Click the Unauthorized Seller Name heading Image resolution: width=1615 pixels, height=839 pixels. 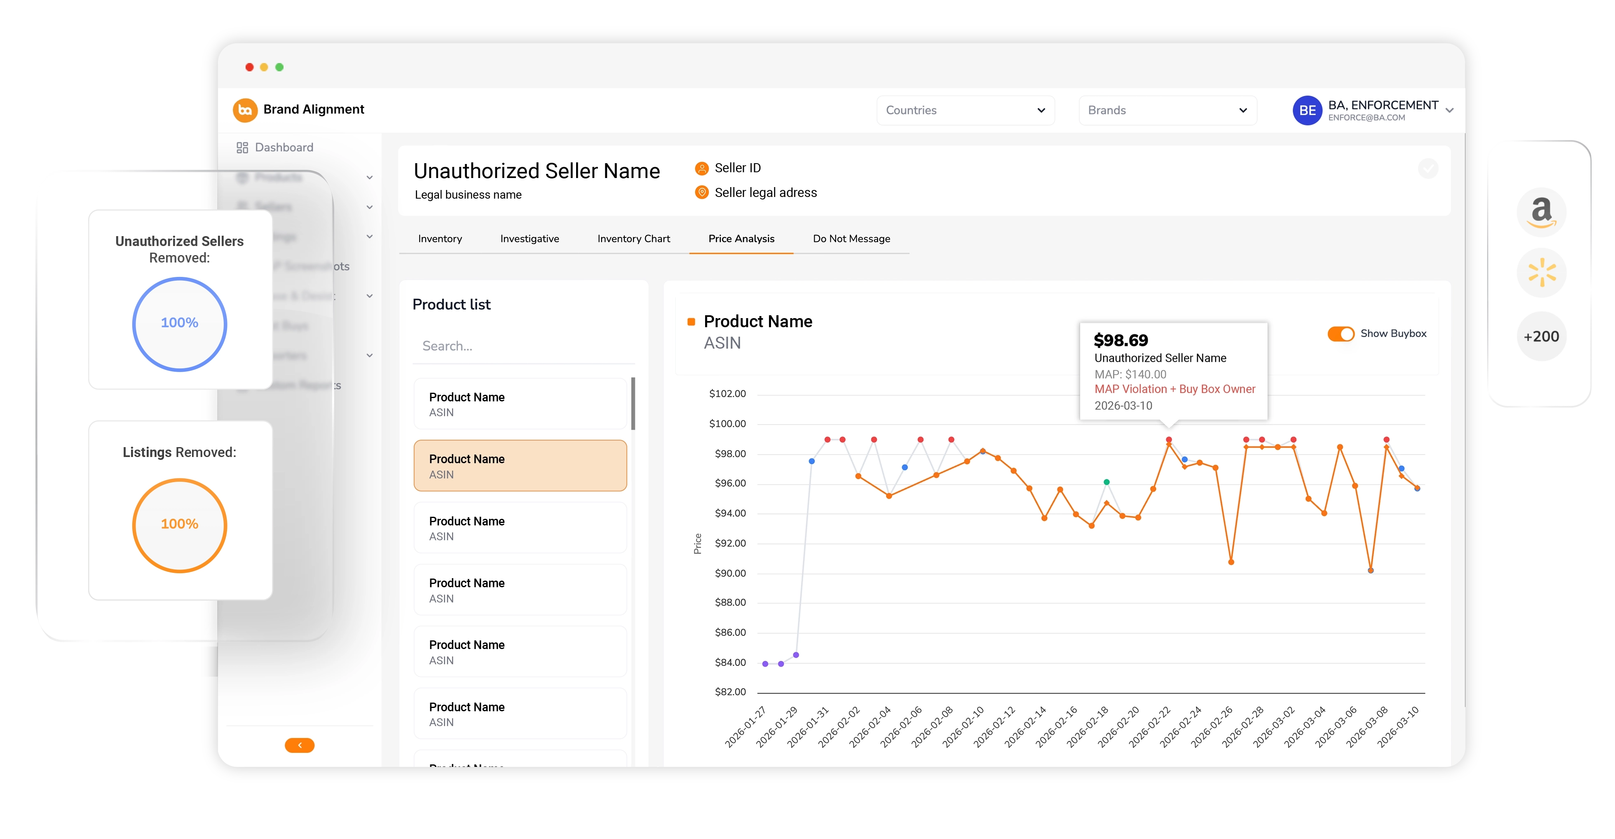[x=537, y=171]
